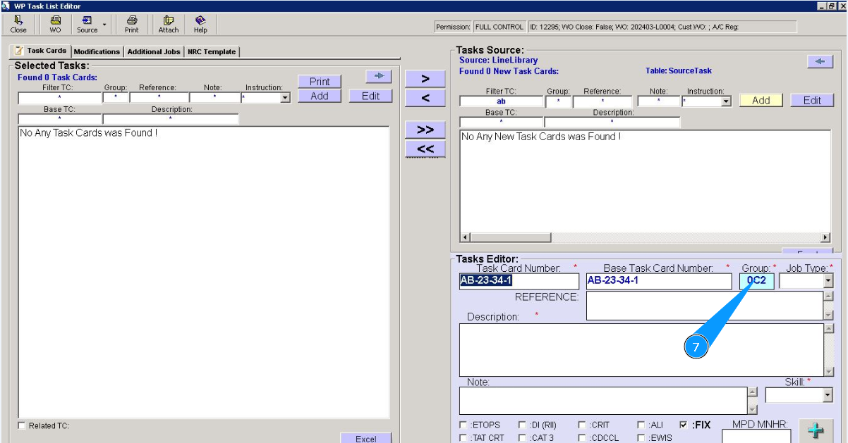Image resolution: width=848 pixels, height=443 pixels.
Task: Open the Attach toolbar icon
Action: pos(169,24)
